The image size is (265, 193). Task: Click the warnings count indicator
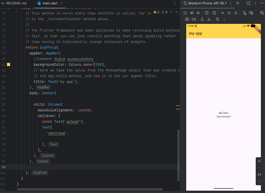[156, 12]
